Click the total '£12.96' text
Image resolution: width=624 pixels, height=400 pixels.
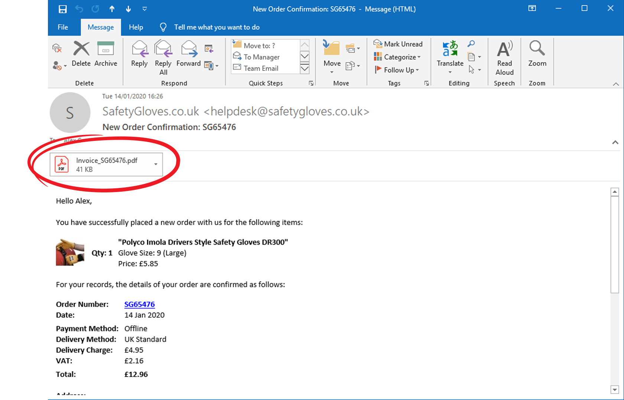click(136, 374)
